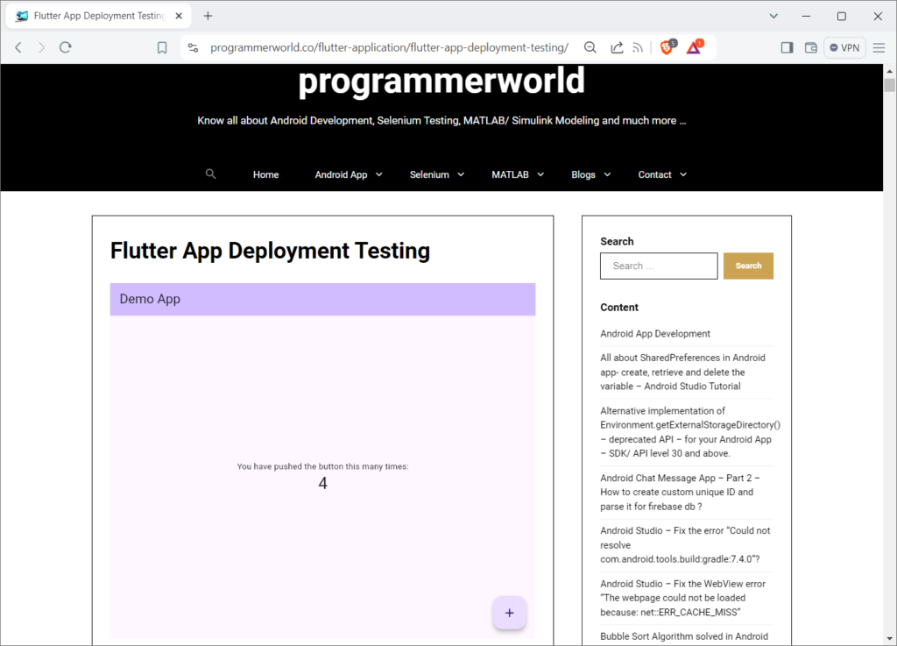Click the Flutter App Deployment Testing heading

[270, 251]
